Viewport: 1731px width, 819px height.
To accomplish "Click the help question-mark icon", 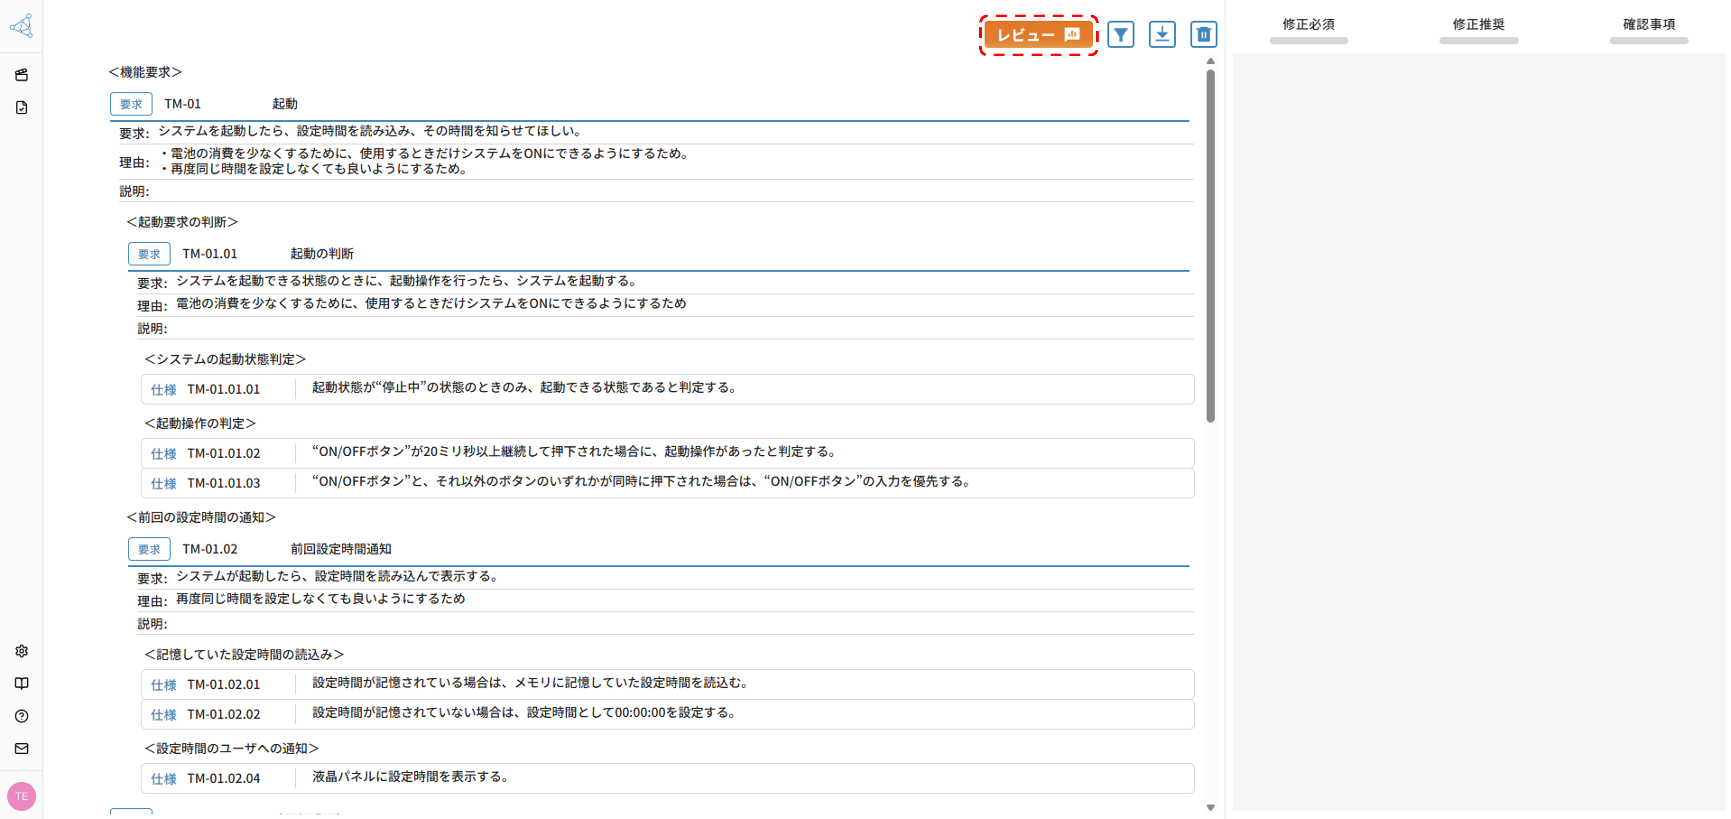I will [x=22, y=716].
